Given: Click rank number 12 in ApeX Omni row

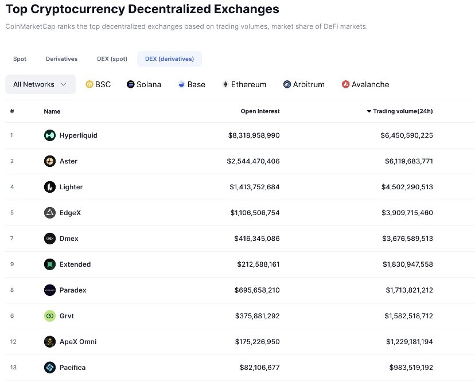Looking at the screenshot, I should [13, 341].
